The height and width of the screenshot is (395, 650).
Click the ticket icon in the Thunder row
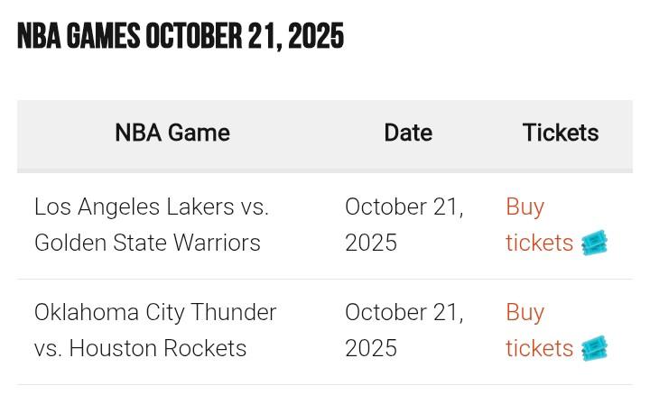[x=594, y=348]
